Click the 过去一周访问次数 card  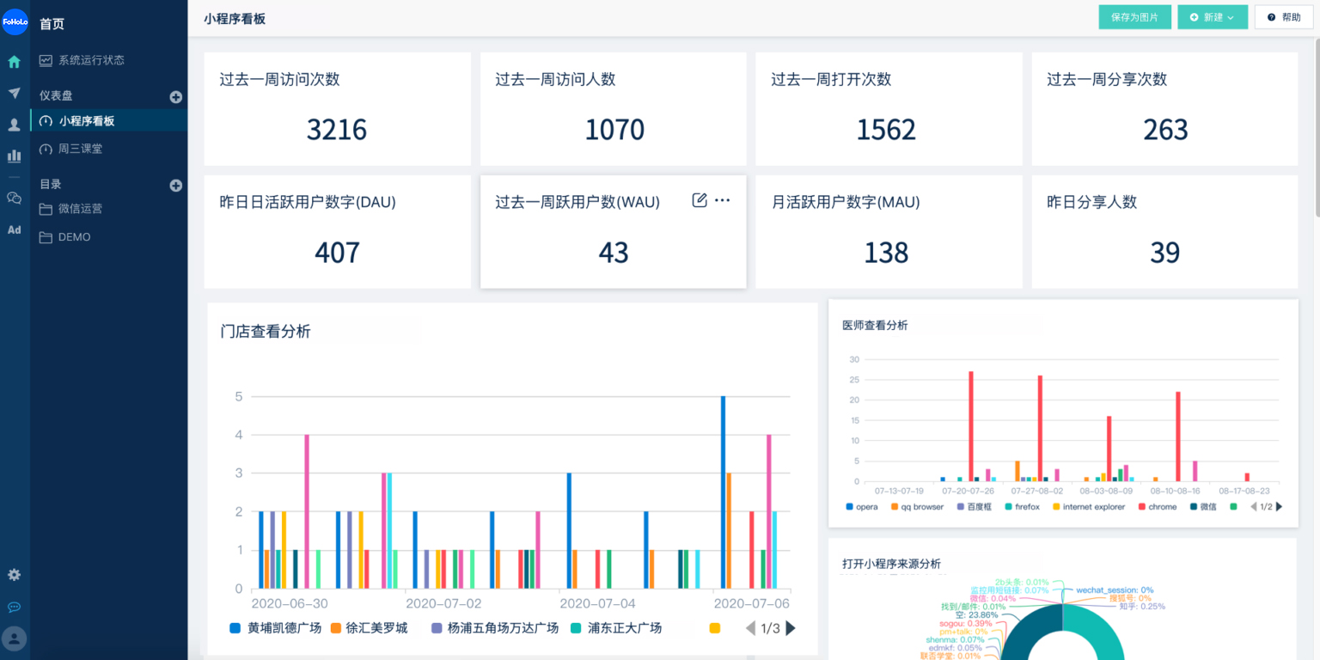pos(337,109)
